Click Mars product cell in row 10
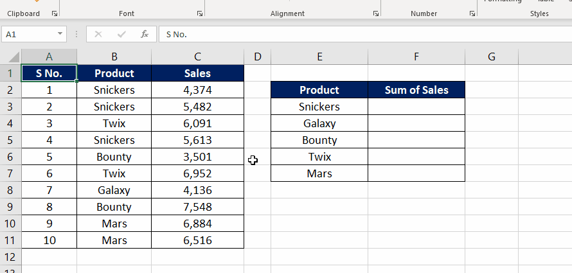 click(x=114, y=224)
